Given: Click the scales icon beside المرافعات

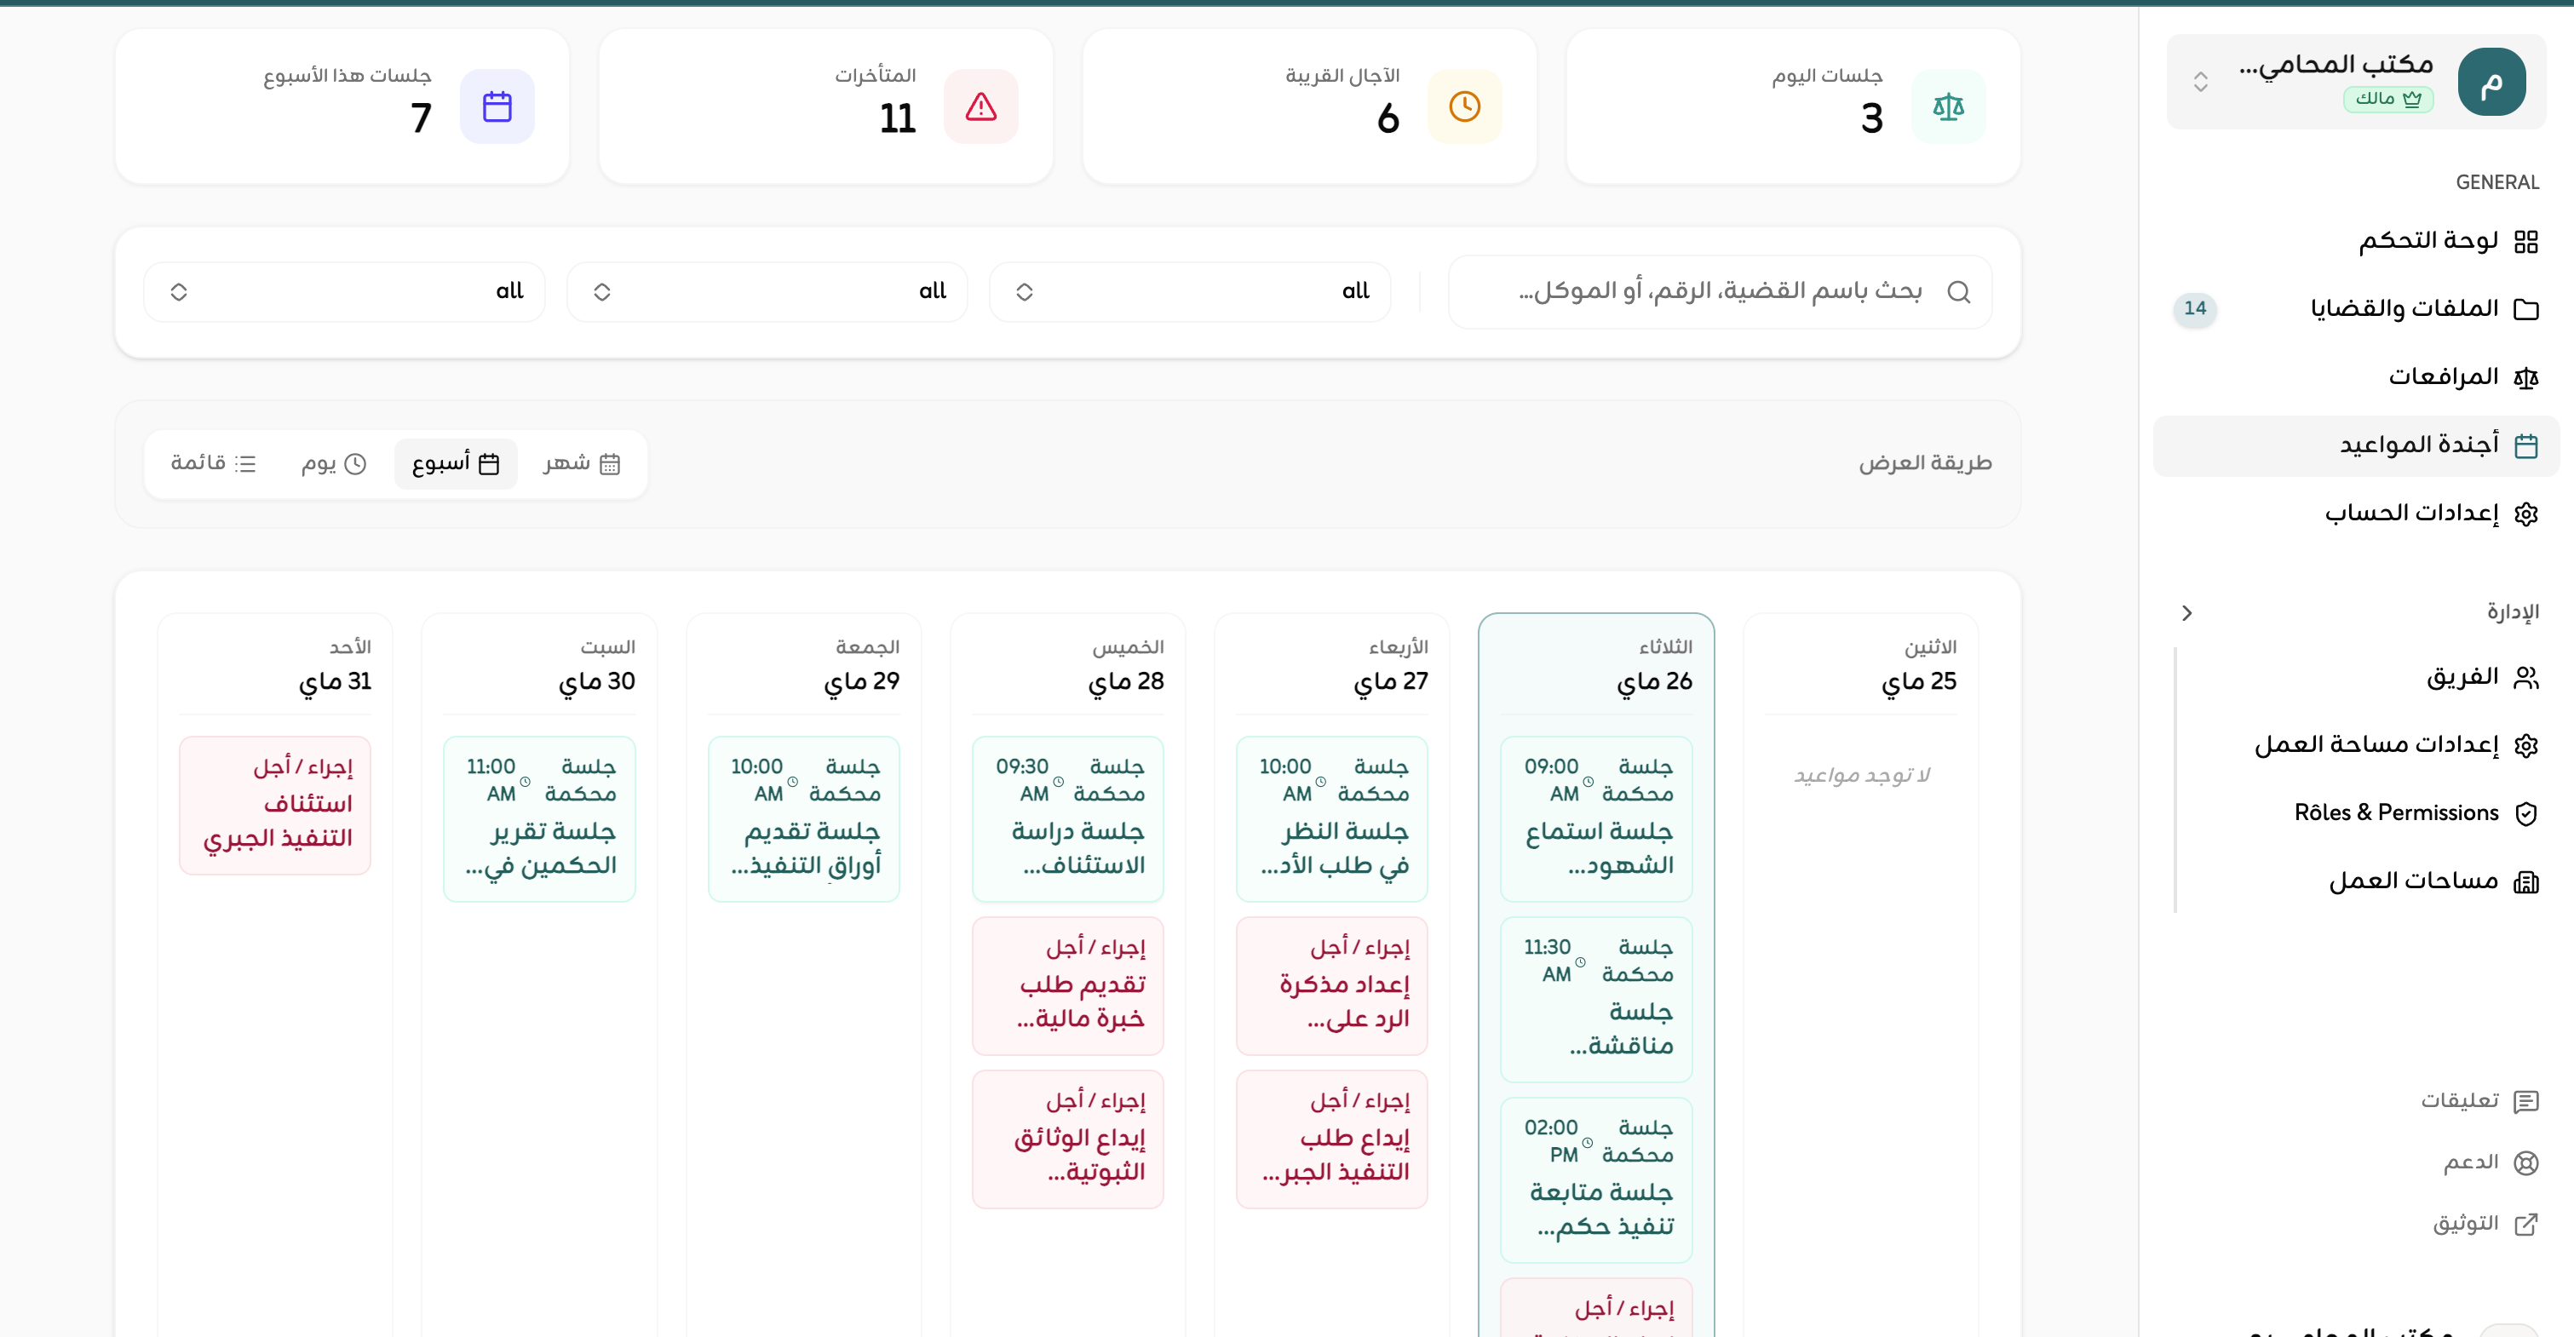Looking at the screenshot, I should coord(2526,376).
